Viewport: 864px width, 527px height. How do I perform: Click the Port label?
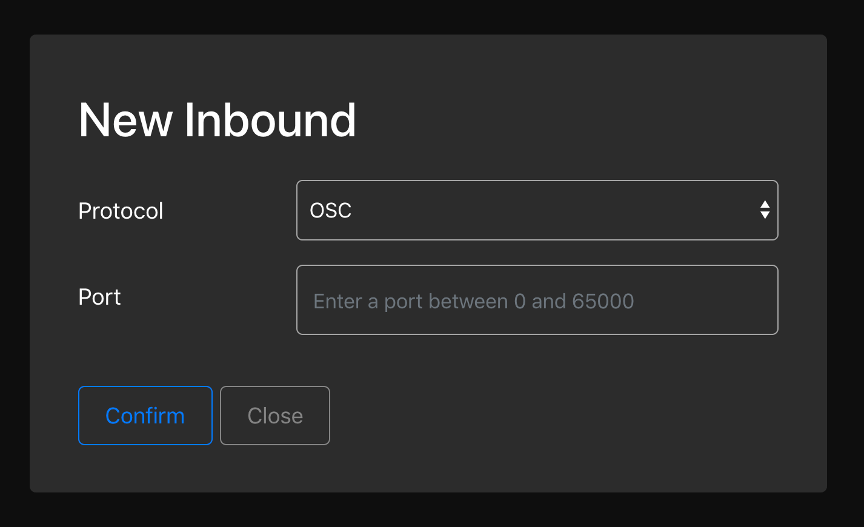coord(99,297)
